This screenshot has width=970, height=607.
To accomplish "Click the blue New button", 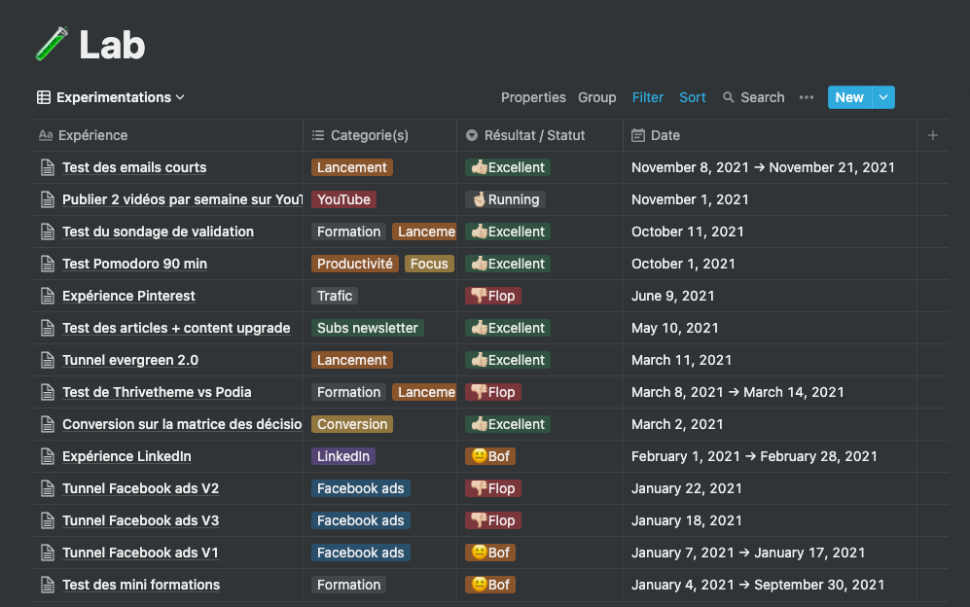I will pos(848,97).
